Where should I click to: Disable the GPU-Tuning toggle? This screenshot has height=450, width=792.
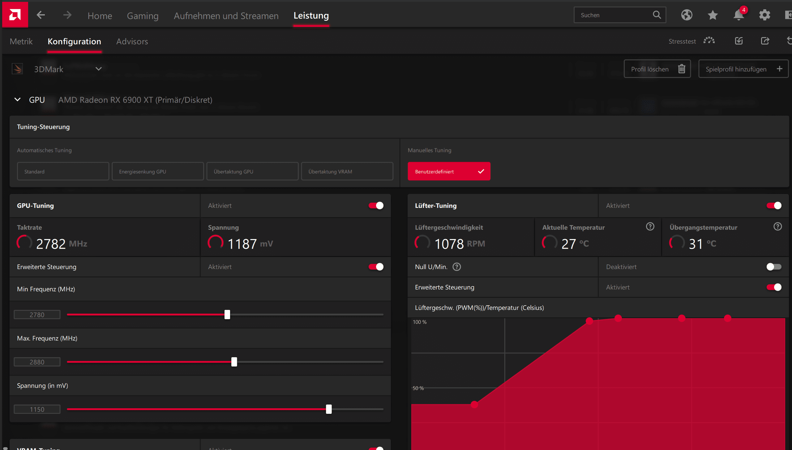[x=376, y=206]
